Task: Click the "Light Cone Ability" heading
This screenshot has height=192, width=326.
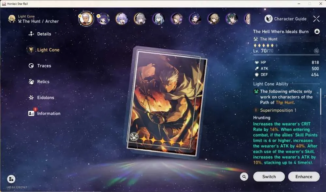Action: 271,84
